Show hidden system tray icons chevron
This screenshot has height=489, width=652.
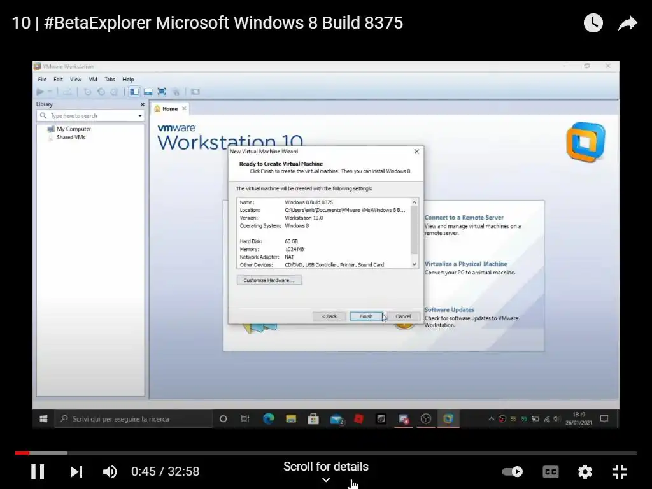pos(491,419)
